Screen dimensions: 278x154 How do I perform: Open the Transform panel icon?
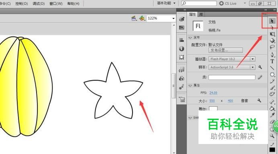point(181,57)
